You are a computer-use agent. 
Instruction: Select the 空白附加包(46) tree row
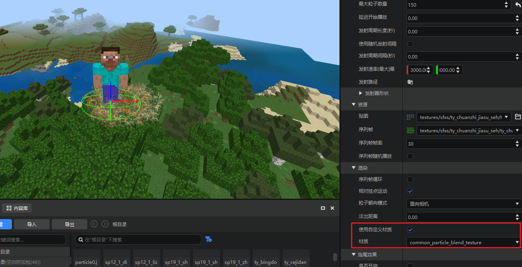pos(35,262)
